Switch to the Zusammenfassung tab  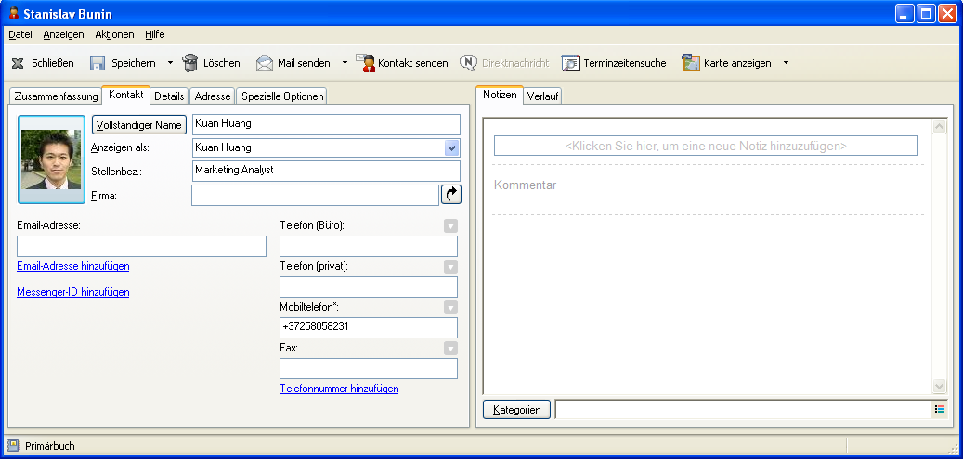click(x=56, y=96)
